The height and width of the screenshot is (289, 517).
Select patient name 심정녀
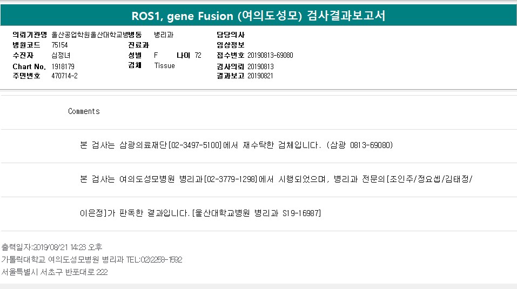(61, 55)
